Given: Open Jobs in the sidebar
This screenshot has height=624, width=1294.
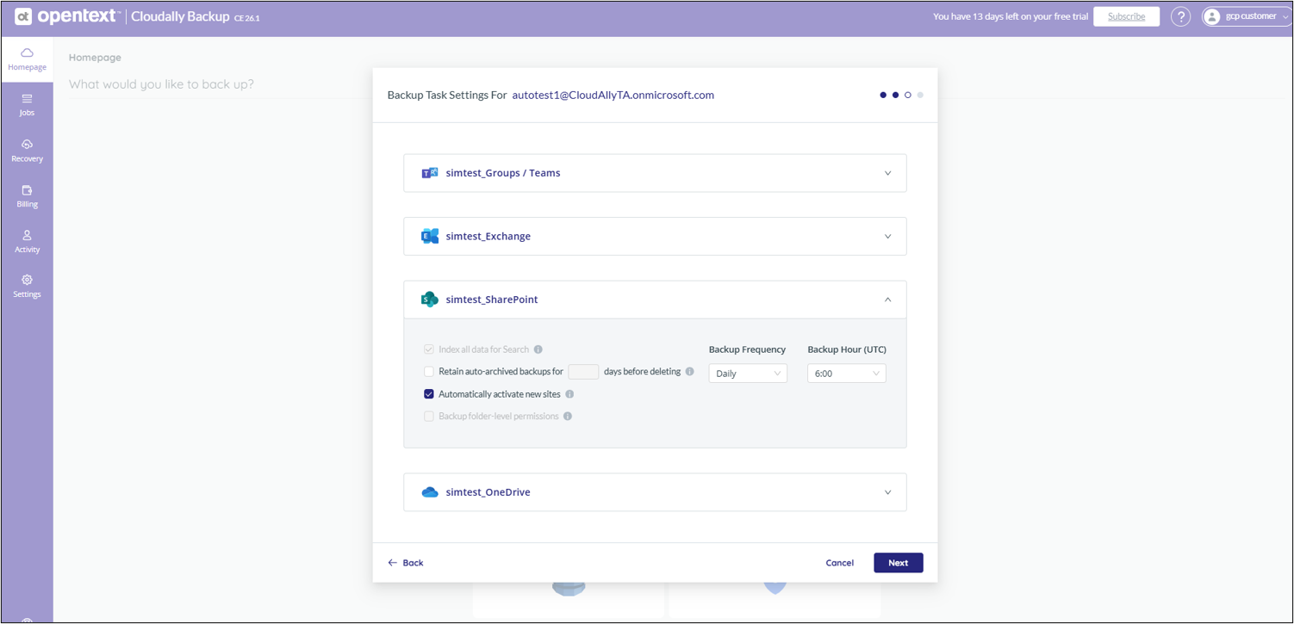Looking at the screenshot, I should [27, 105].
